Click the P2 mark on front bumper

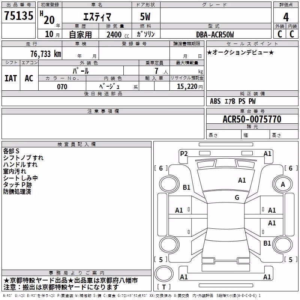coord(184,154)
